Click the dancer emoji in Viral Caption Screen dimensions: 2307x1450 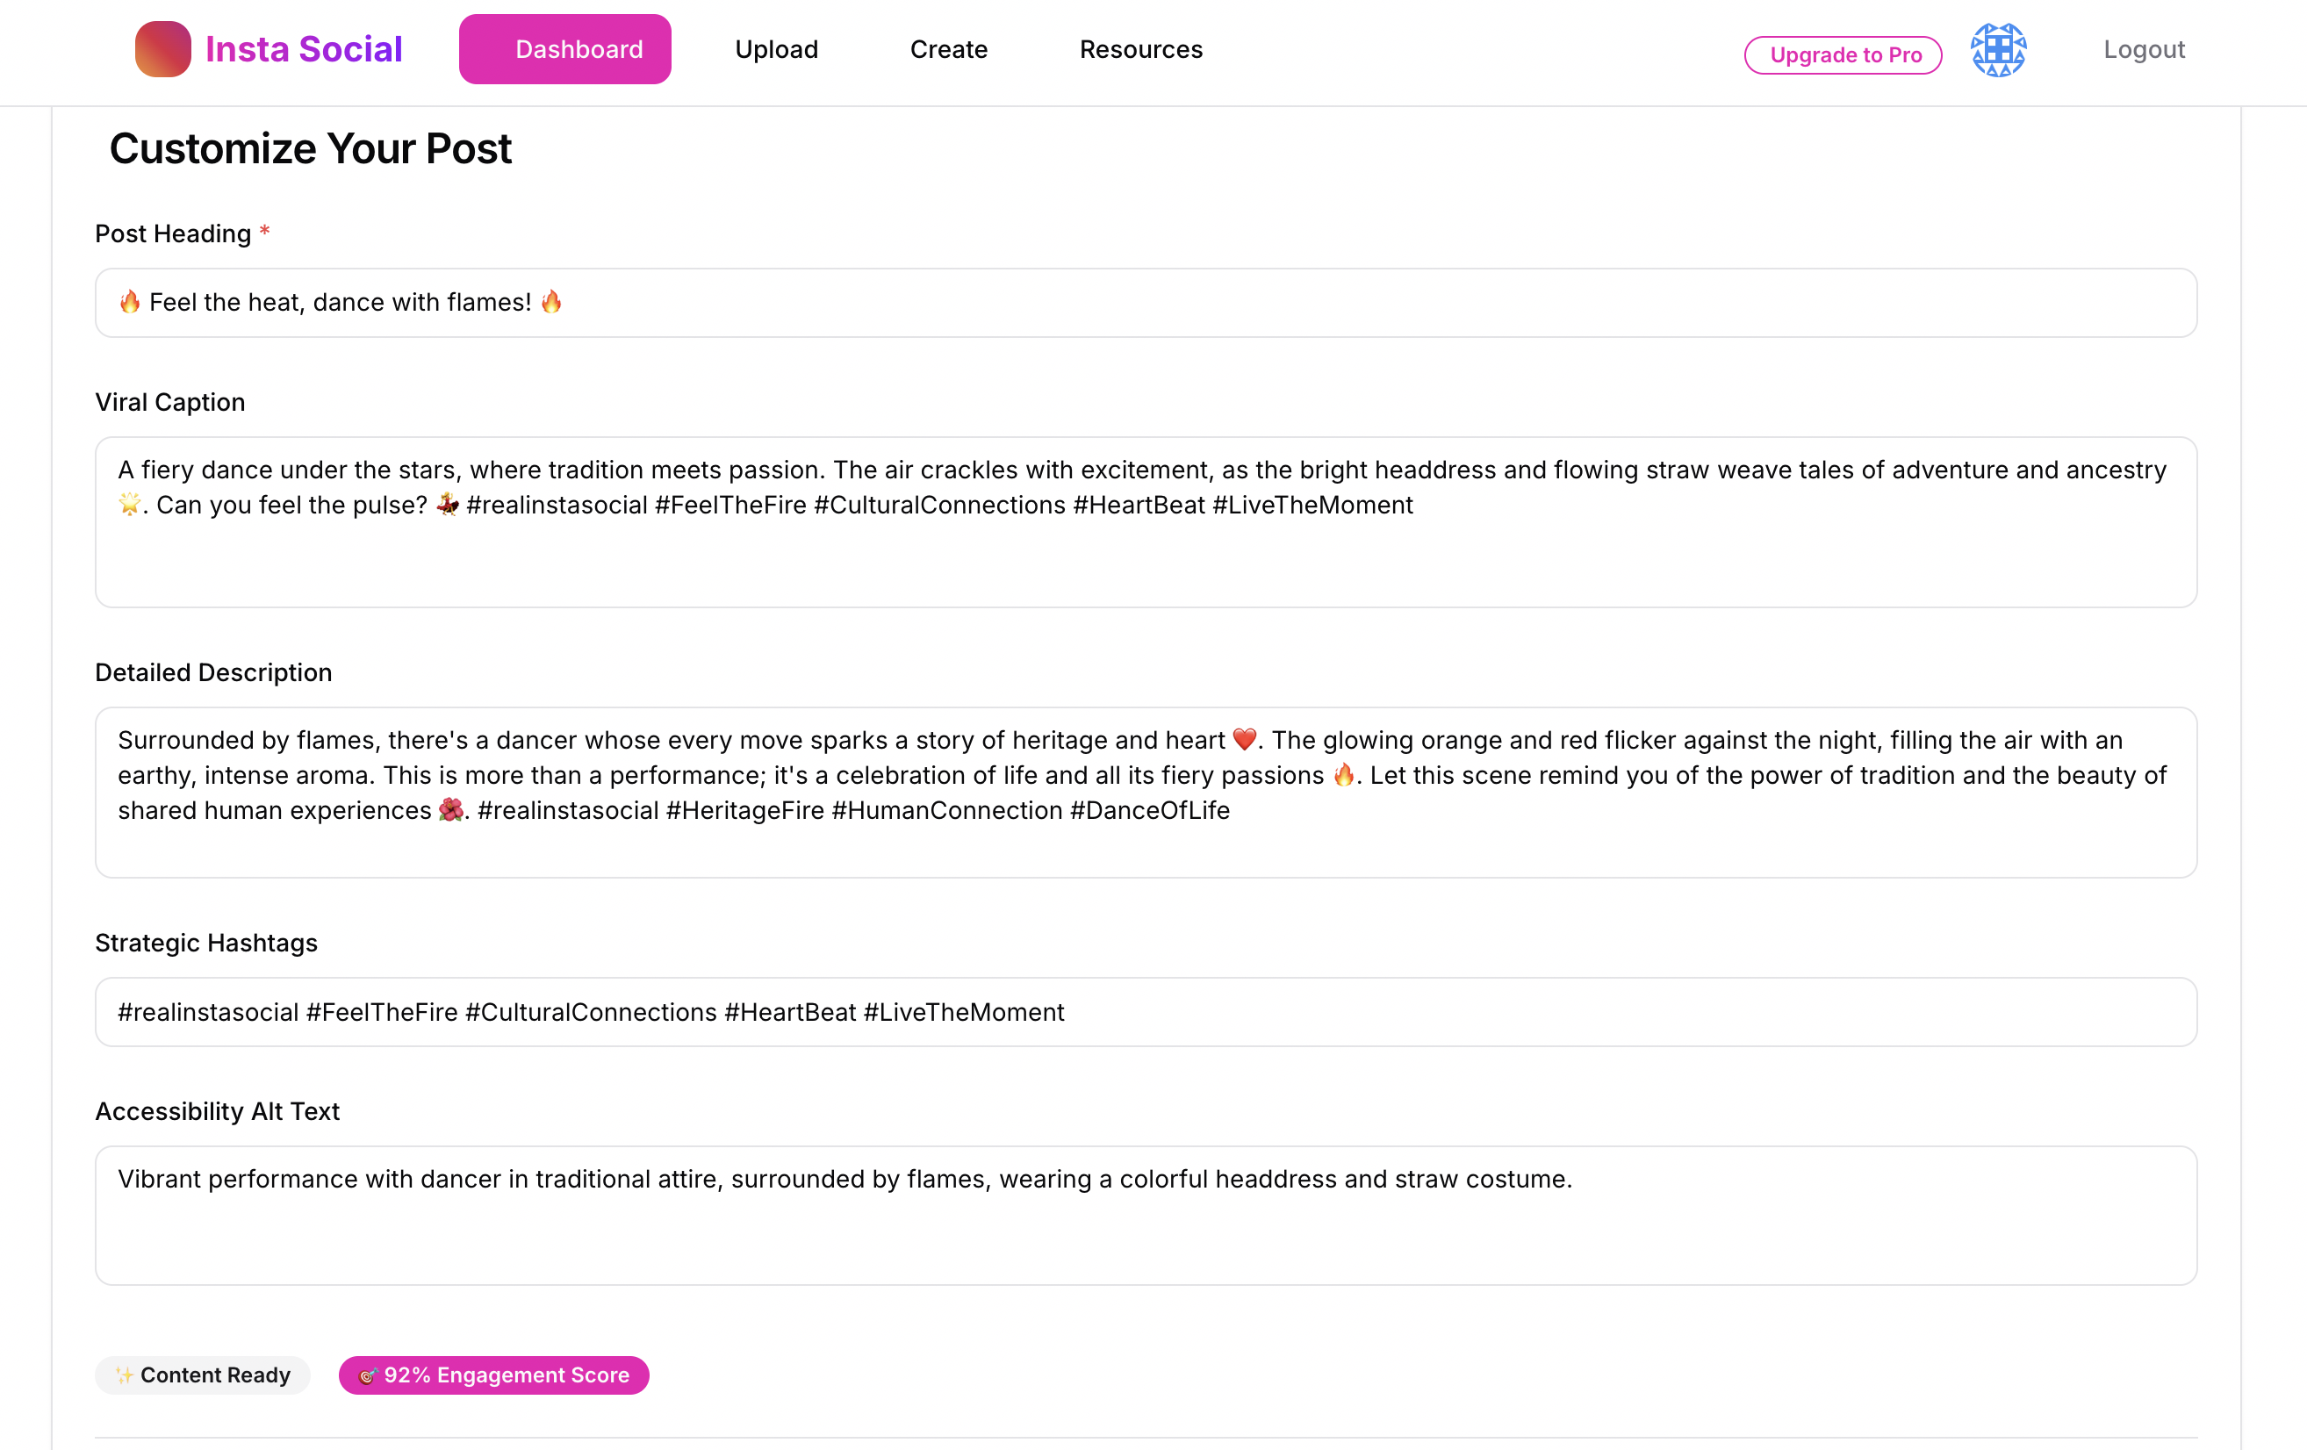coord(448,505)
